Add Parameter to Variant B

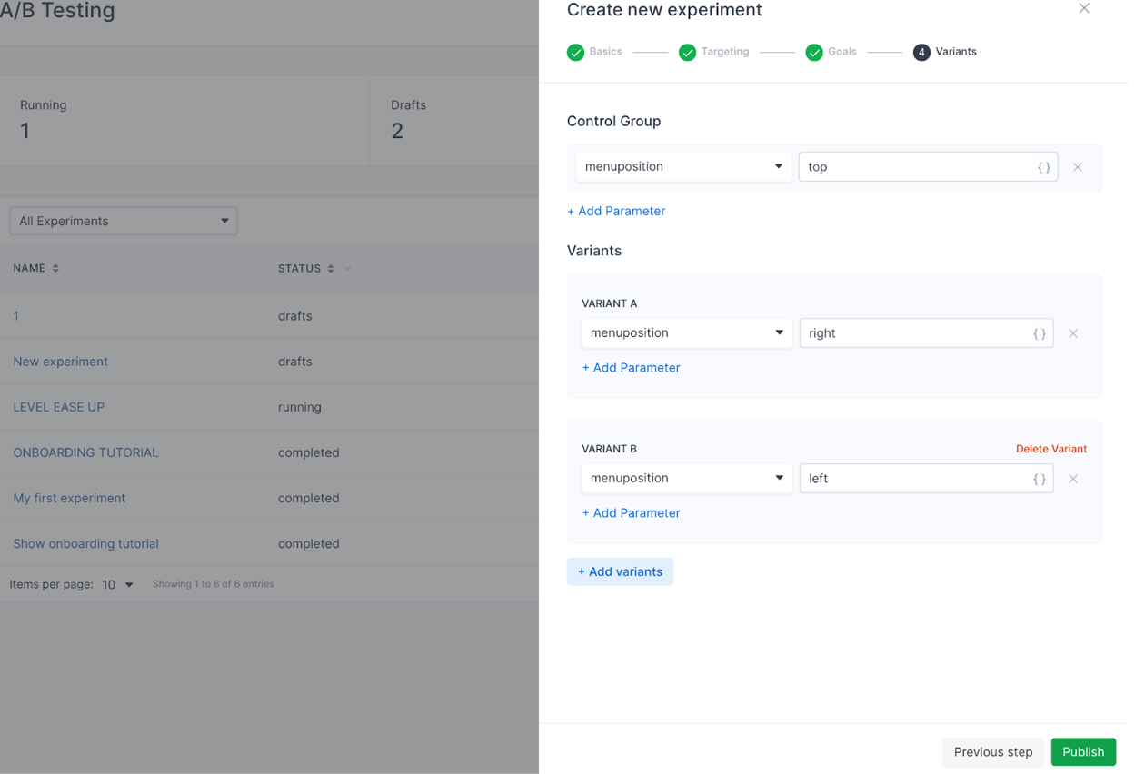[631, 513]
